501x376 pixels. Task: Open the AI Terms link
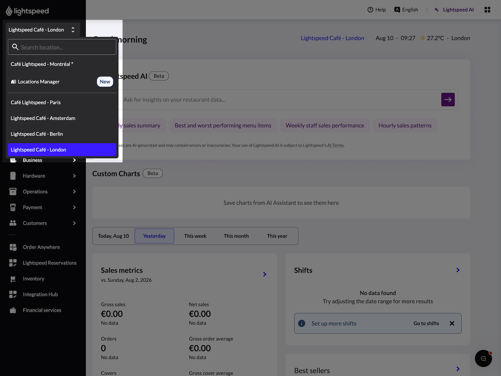[x=335, y=145]
